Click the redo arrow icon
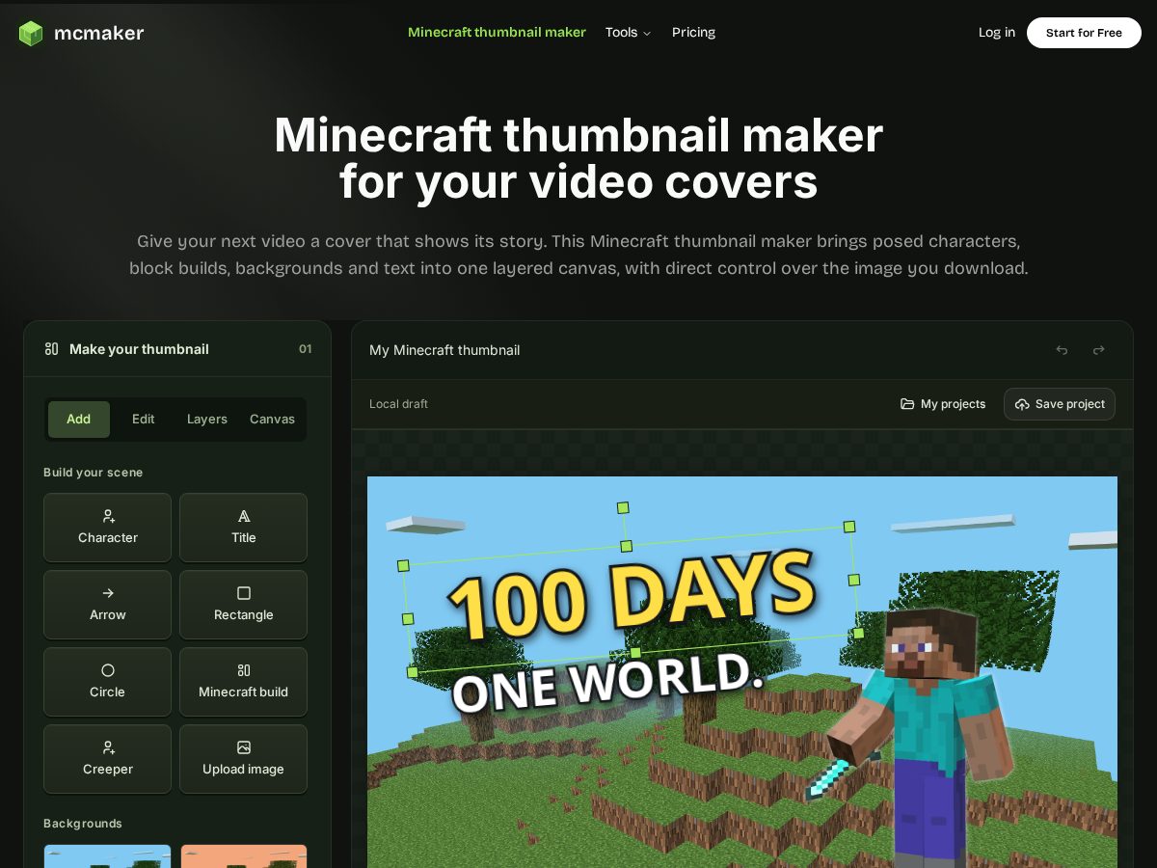 point(1098,350)
